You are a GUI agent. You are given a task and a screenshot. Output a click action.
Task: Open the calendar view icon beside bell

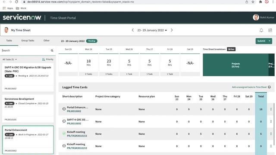[270, 30]
